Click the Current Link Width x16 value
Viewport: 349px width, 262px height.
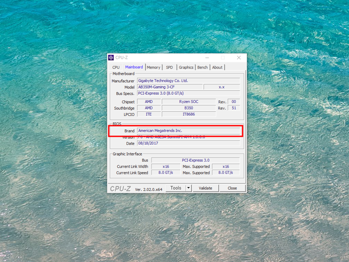(166, 167)
